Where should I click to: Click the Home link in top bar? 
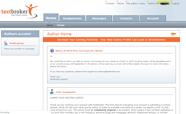point(121,3)
